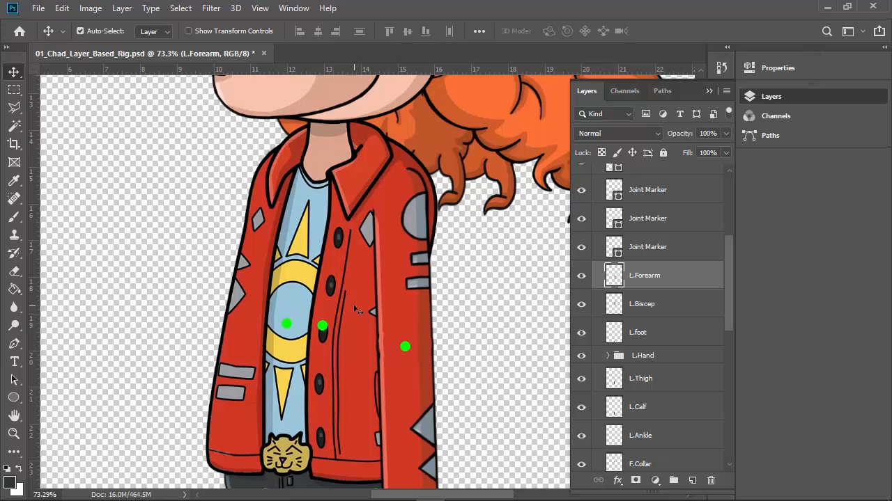Switch to the Channels tab
The width and height of the screenshot is (892, 501).
point(624,91)
